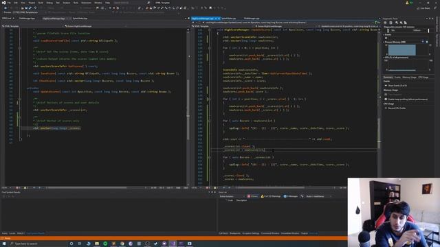
Task: Toggle the Warnings filter in Error List
Action: point(270,196)
